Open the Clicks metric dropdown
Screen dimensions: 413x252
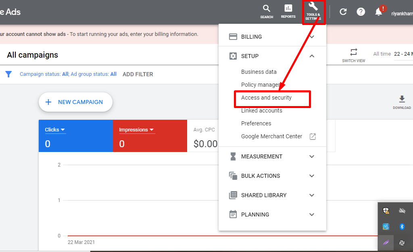[55, 130]
